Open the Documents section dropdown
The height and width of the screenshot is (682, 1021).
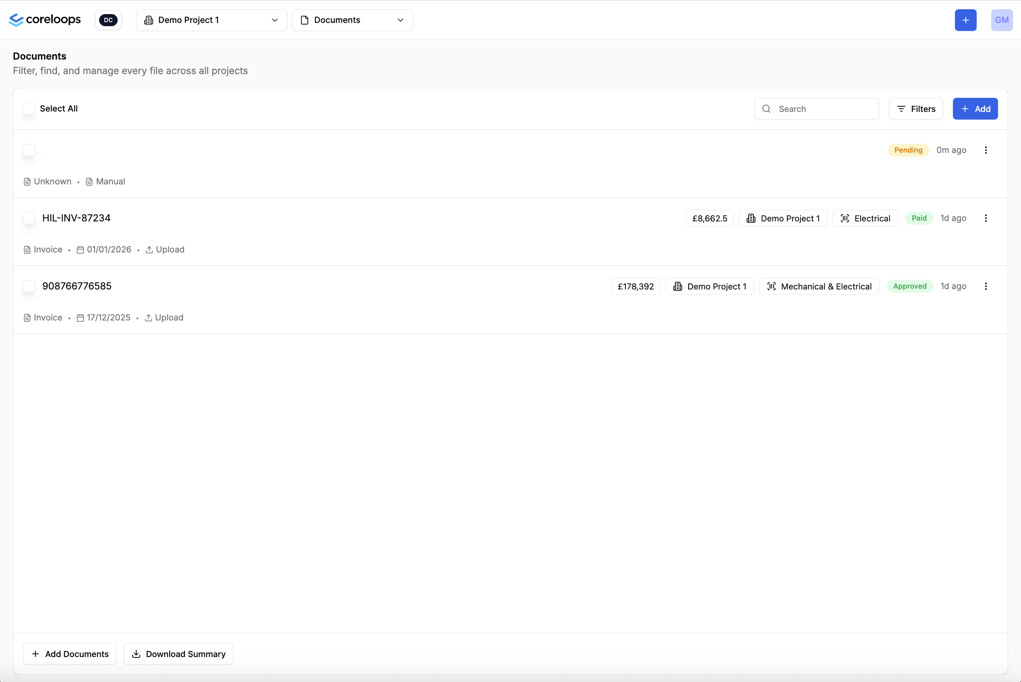pos(352,20)
